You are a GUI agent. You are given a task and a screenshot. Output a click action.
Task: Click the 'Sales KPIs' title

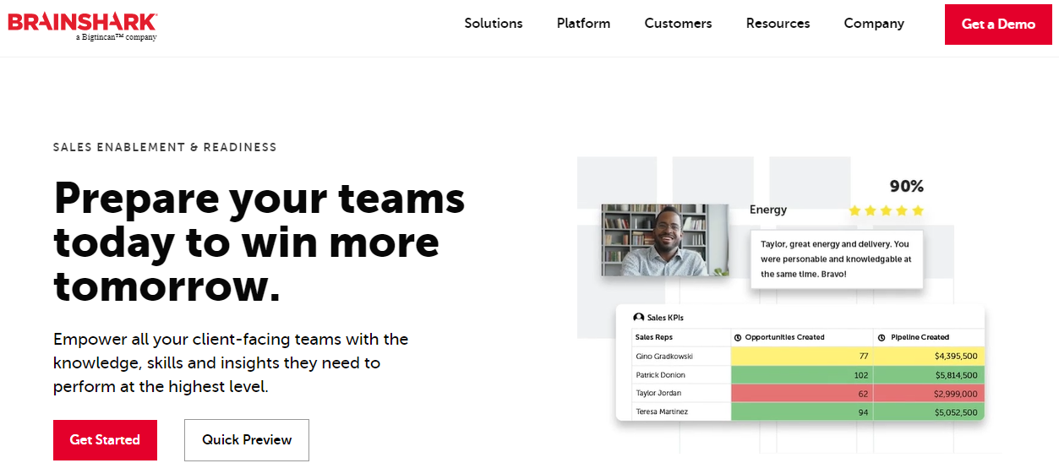coord(665,318)
